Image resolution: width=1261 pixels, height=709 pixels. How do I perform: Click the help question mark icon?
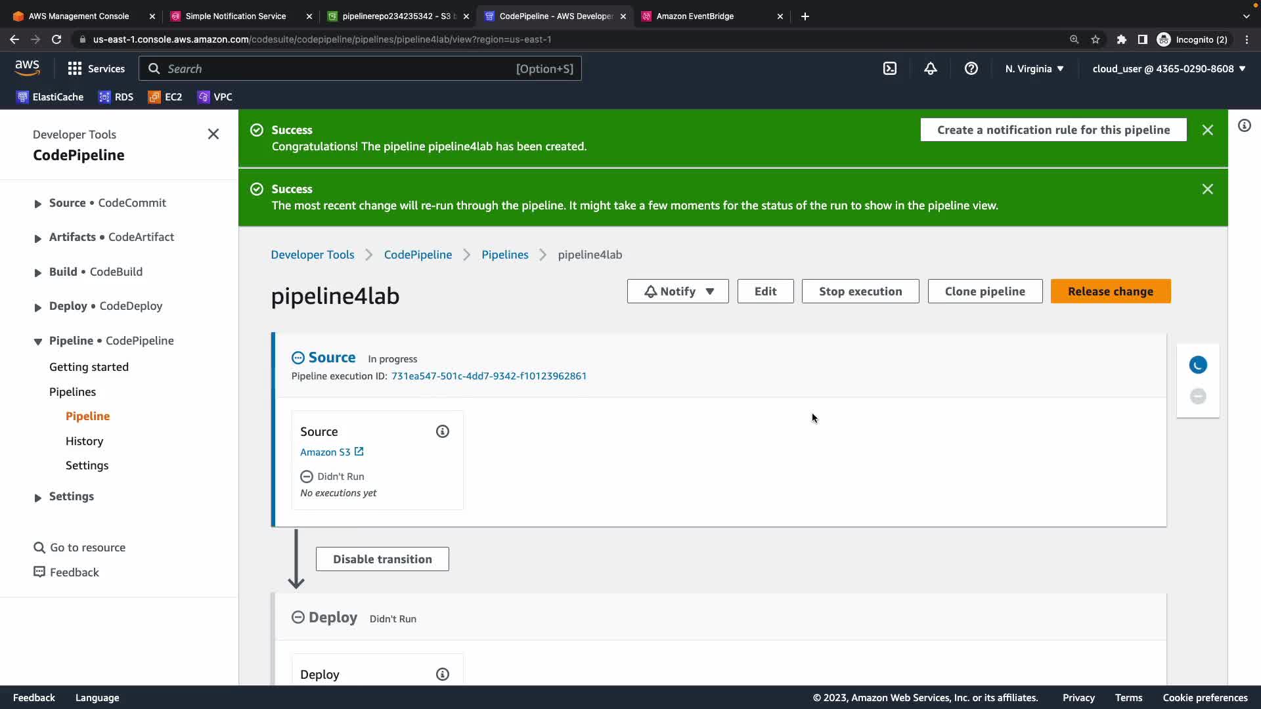click(x=971, y=69)
